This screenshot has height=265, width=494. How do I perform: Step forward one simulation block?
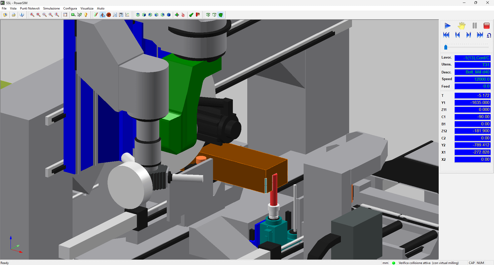pos(469,35)
